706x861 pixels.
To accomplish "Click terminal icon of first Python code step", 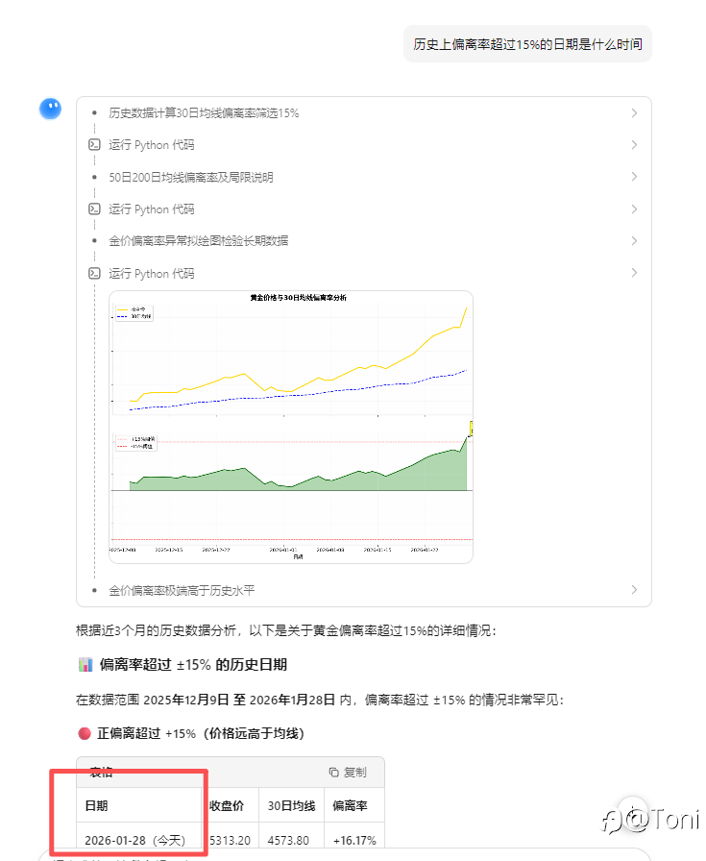I will click(x=94, y=145).
